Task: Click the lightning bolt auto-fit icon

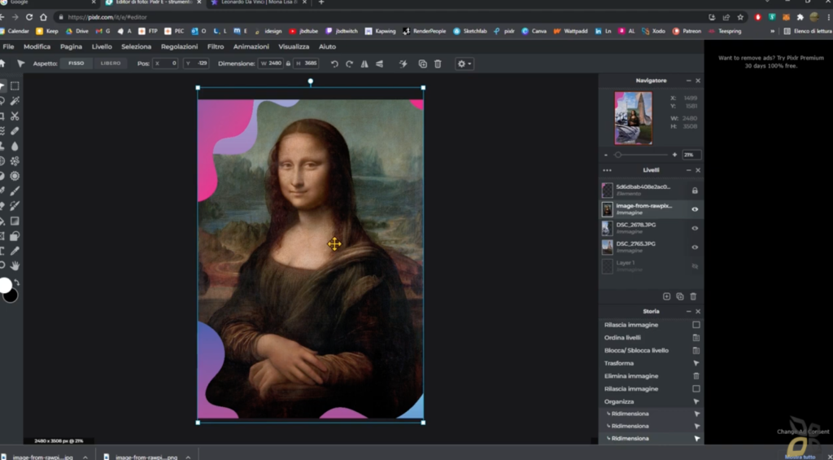Action: coord(403,64)
